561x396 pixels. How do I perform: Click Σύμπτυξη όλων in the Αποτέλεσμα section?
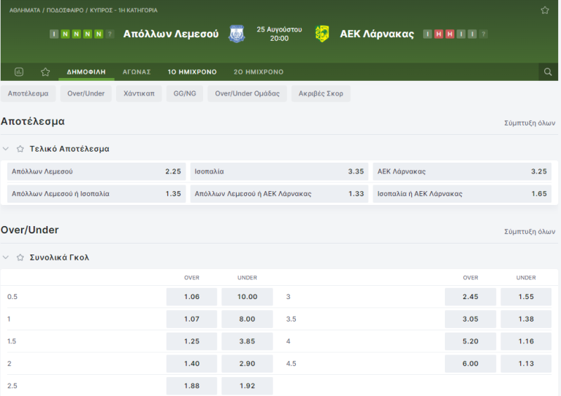[530, 123]
